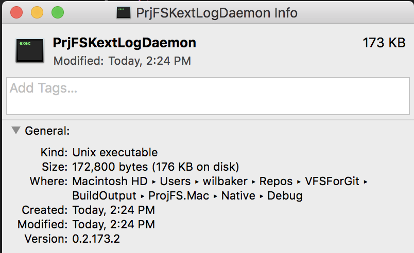Click the 173 KB size label

tap(384, 43)
